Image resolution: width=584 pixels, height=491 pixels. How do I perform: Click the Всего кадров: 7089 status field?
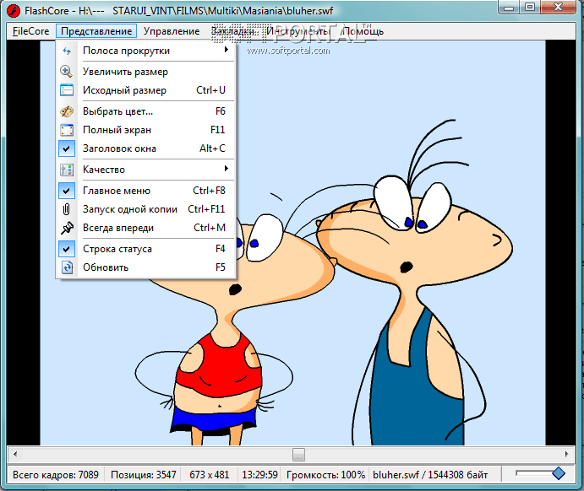[x=56, y=475]
